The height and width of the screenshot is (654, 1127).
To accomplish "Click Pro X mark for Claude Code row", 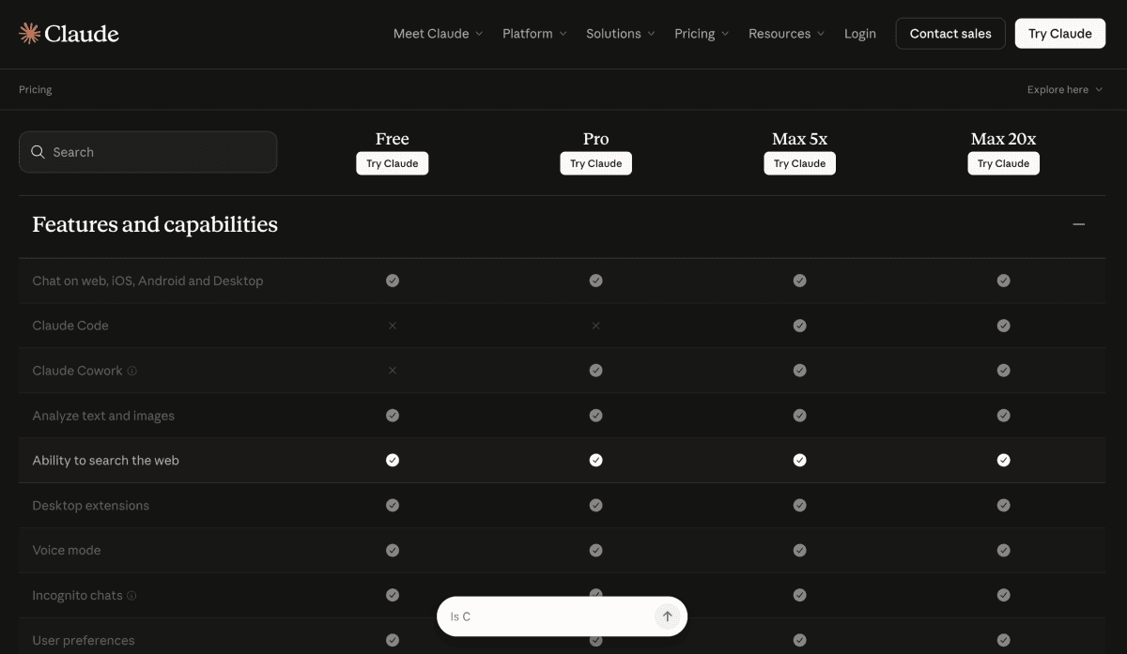I will tap(595, 326).
